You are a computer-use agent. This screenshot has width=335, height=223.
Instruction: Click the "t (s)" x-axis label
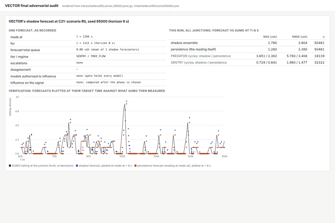pos(22,159)
